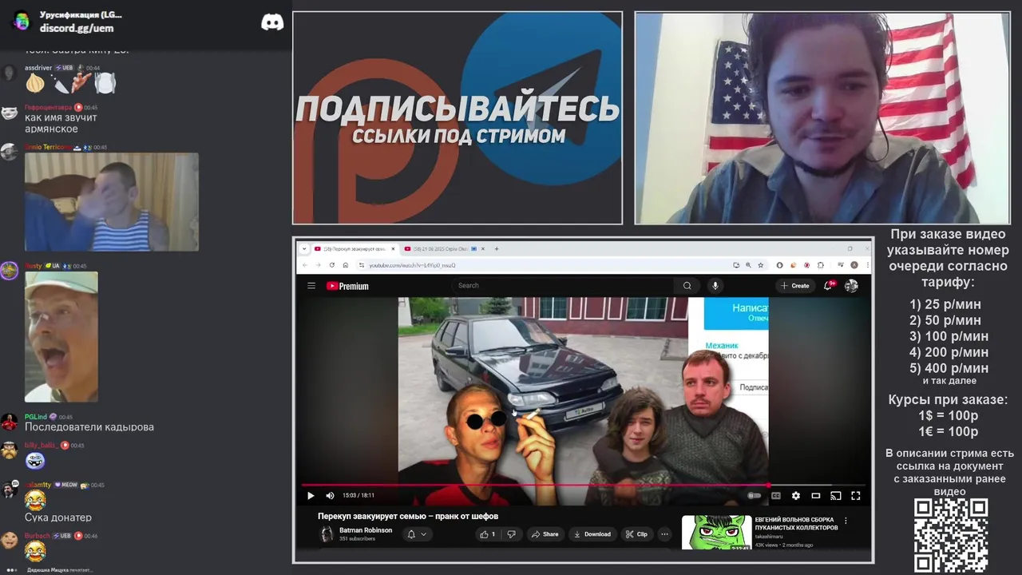Click assdriver username in chat
The height and width of the screenshot is (575, 1022).
click(38, 68)
